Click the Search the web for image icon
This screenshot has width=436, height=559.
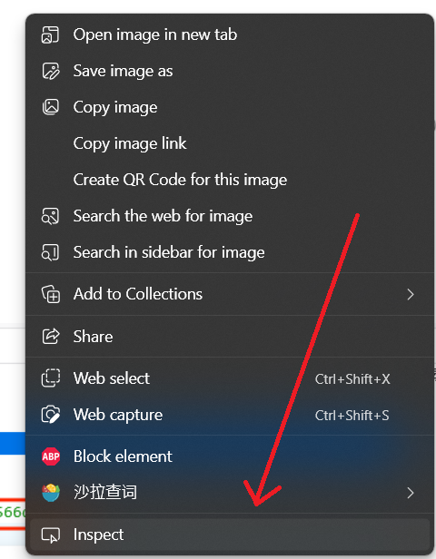(50, 216)
